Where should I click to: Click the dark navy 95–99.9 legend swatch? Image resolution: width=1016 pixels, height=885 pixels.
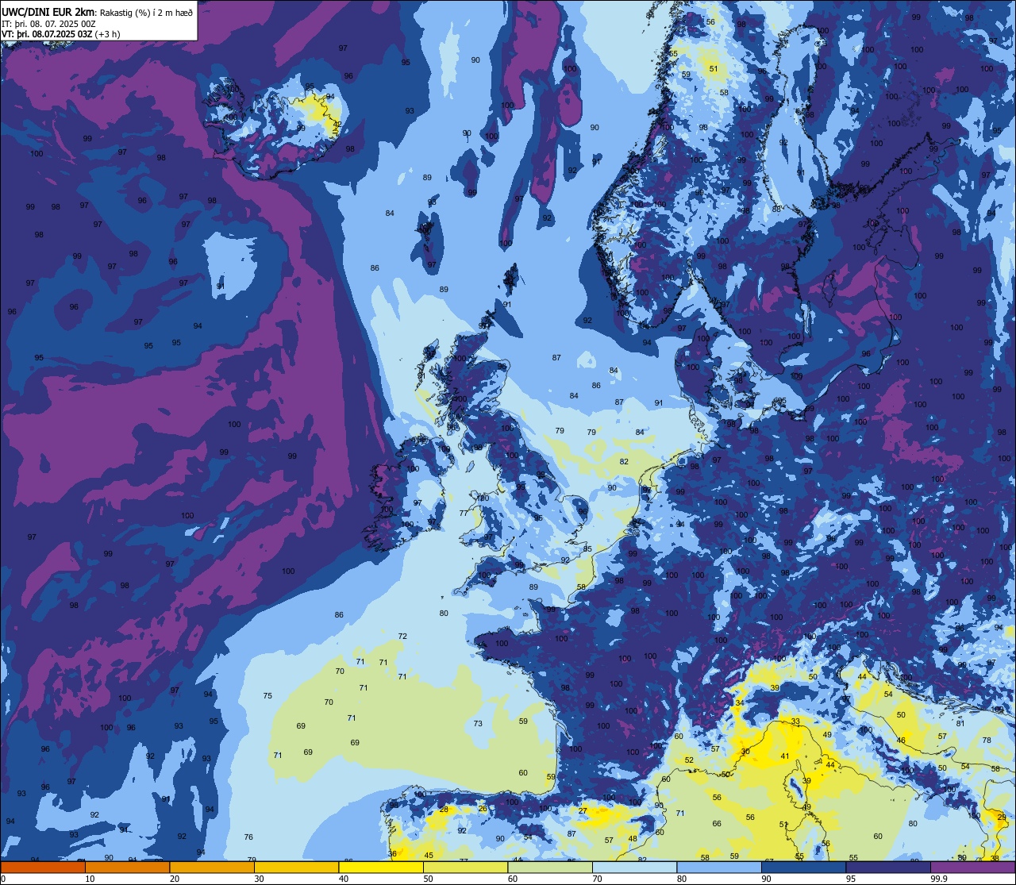coord(888,868)
